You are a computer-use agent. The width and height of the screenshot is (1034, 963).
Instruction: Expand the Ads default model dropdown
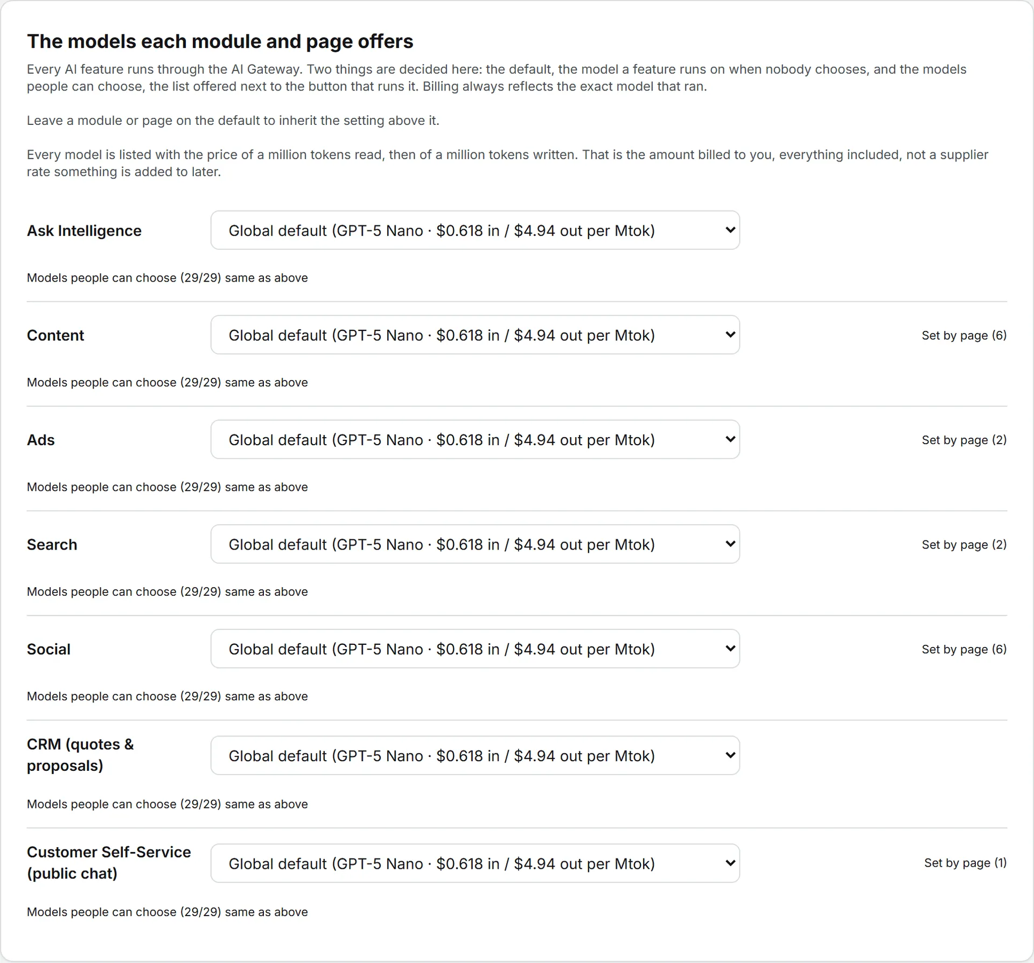click(475, 440)
